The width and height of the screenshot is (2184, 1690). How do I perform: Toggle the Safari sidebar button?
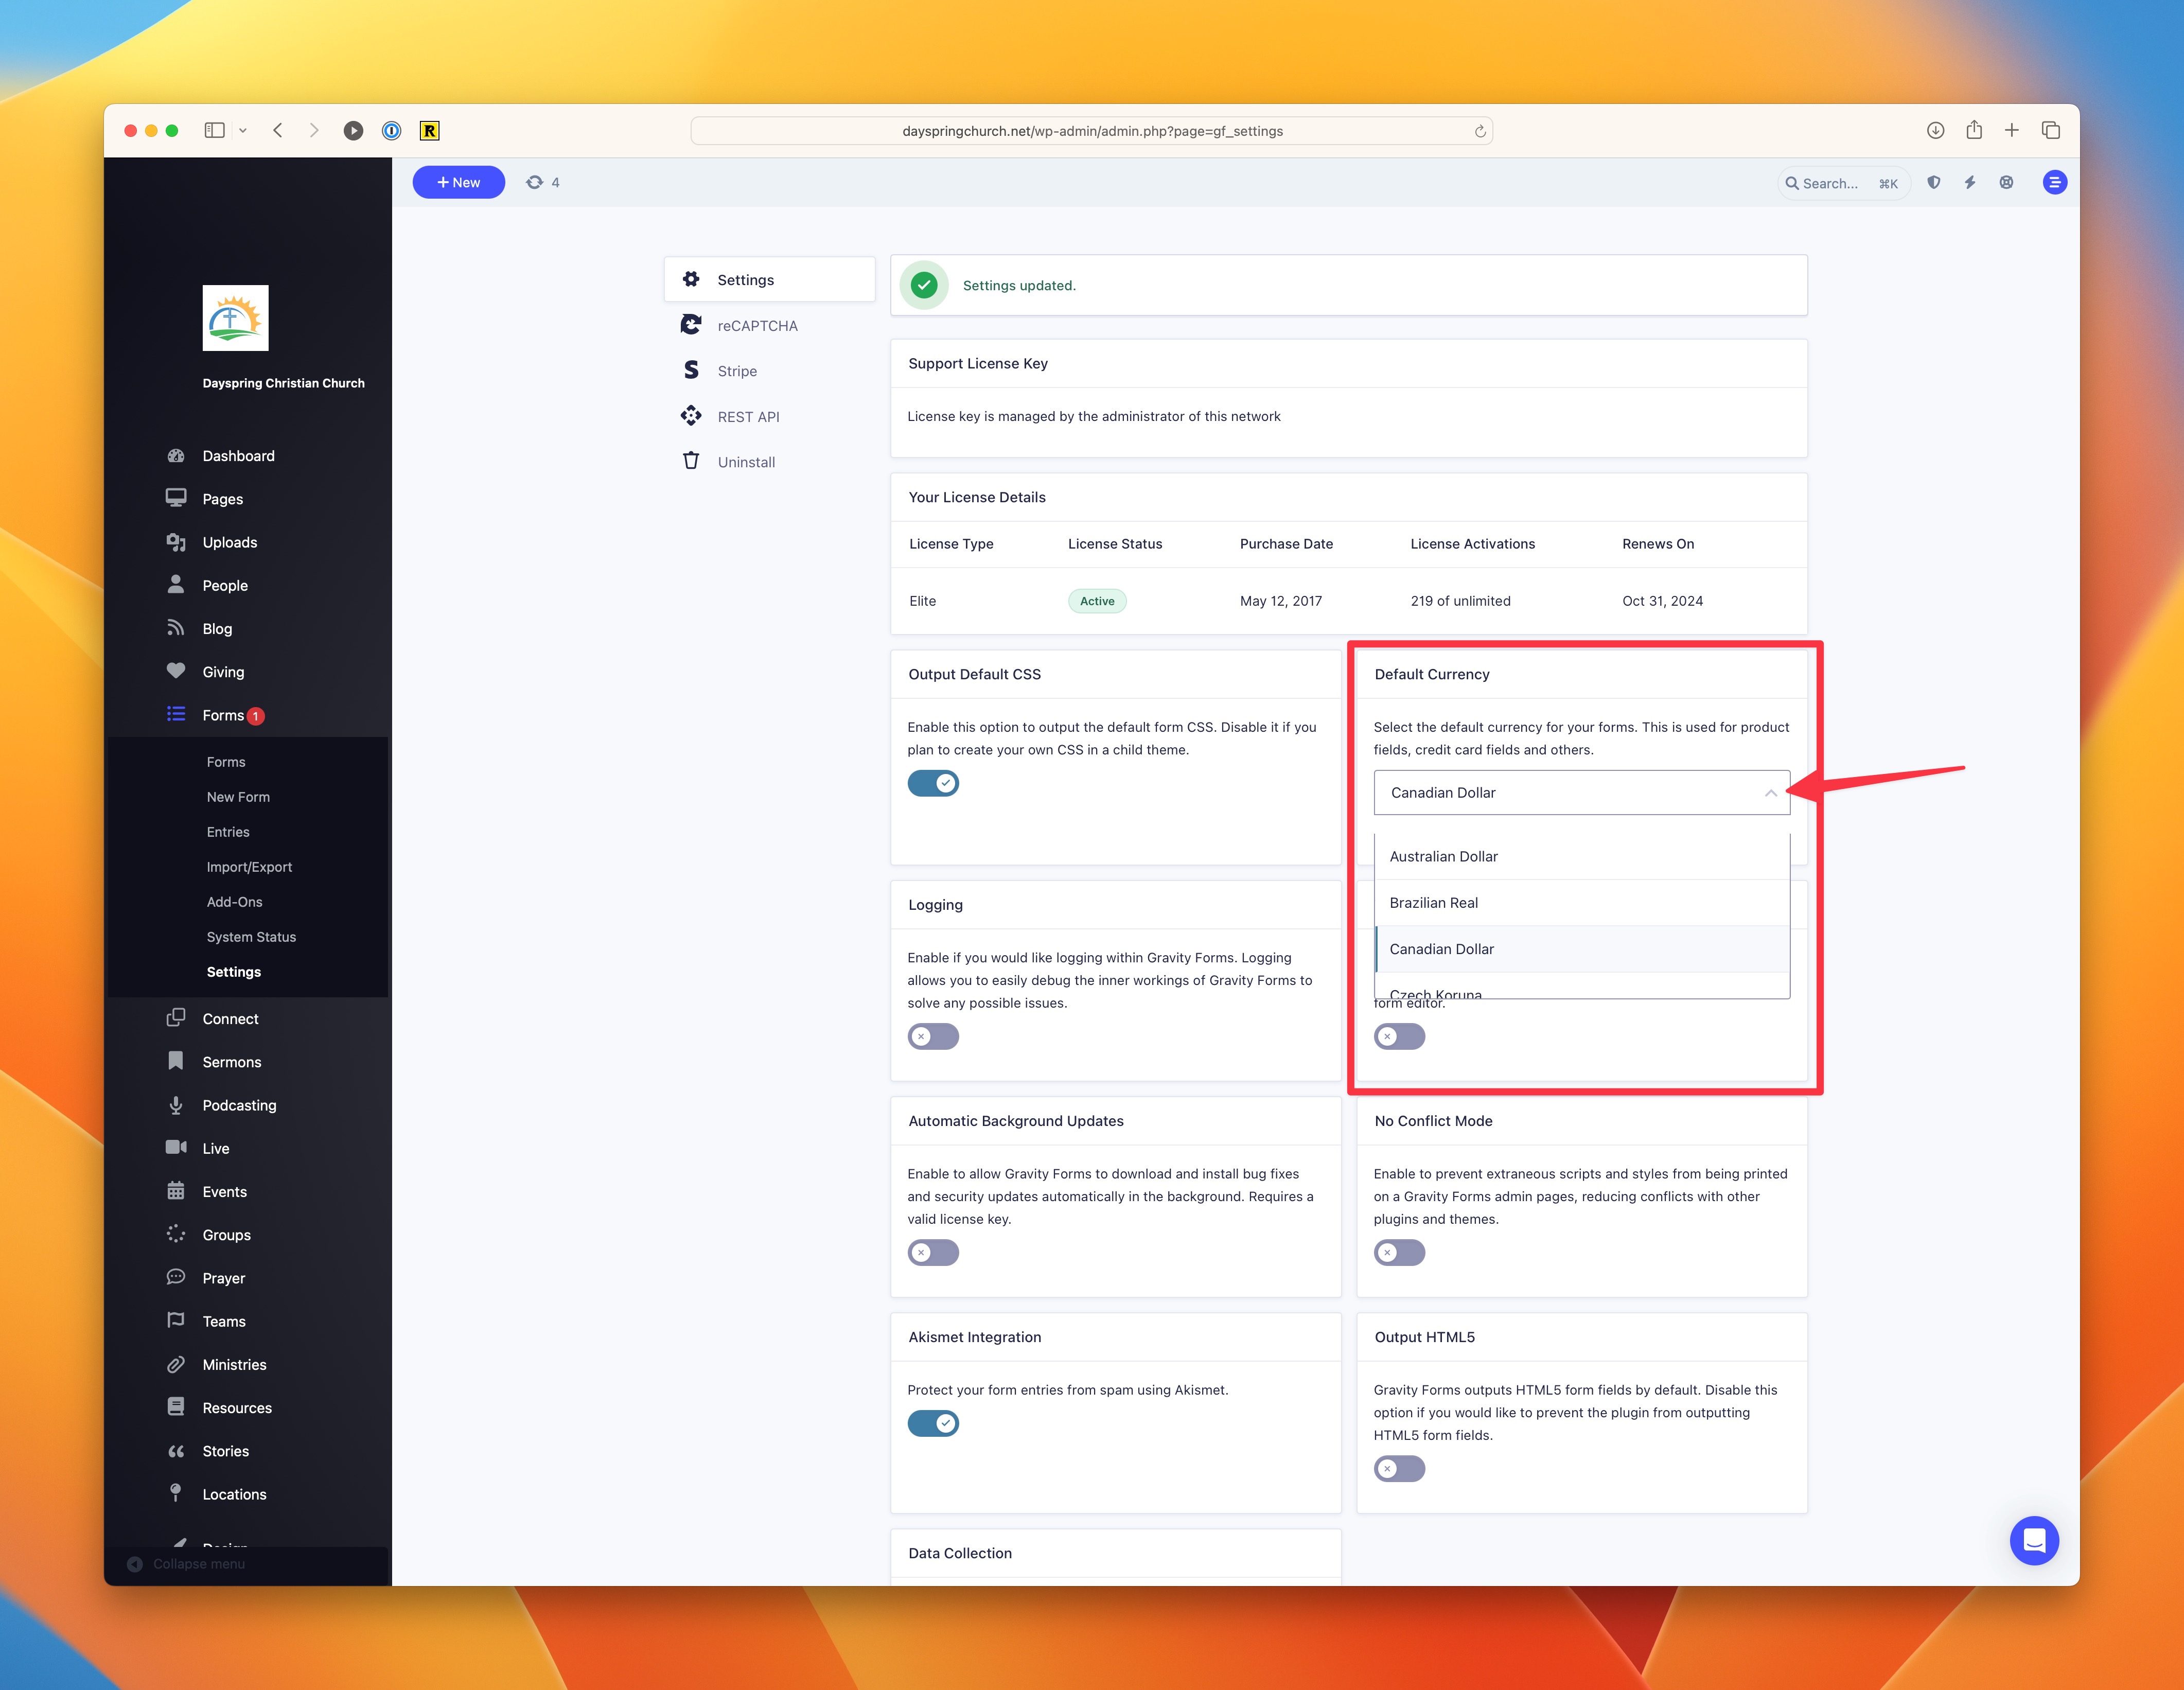click(x=214, y=131)
